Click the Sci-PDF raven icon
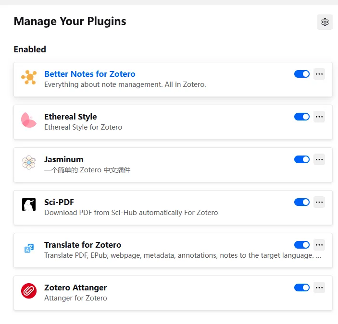 click(x=29, y=204)
